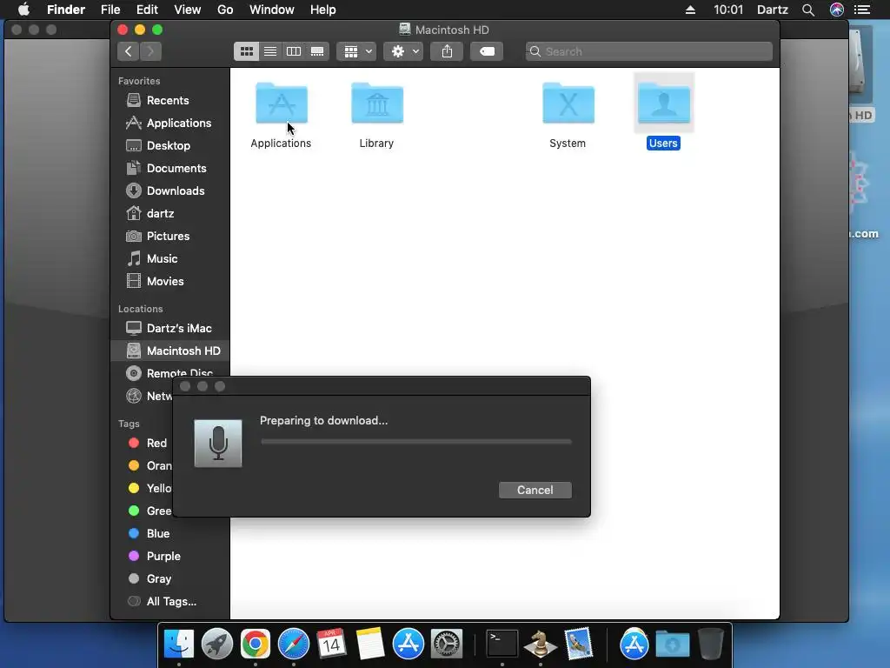Screen dimensions: 890x668
Task: Select Documents in the sidebar
Action: [x=170, y=169]
